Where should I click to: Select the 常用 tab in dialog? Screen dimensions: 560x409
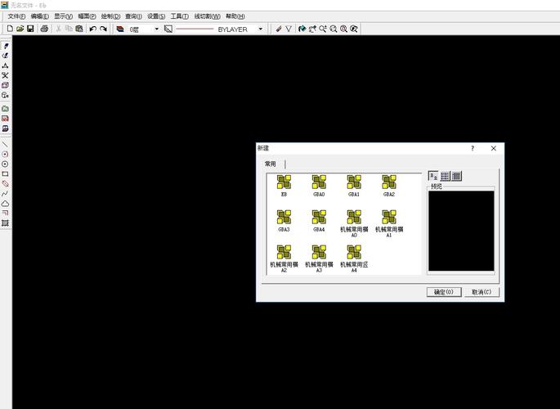[x=271, y=164]
